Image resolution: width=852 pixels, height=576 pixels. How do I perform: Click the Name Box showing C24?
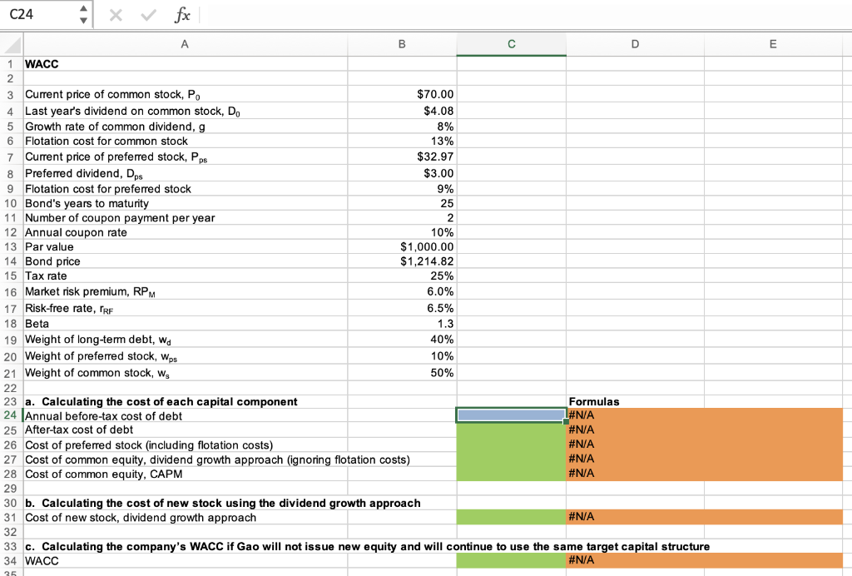[37, 15]
